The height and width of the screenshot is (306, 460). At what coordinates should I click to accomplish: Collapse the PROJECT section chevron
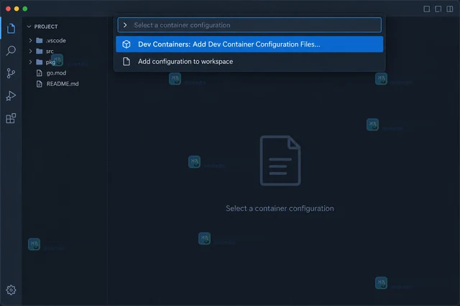(x=29, y=27)
